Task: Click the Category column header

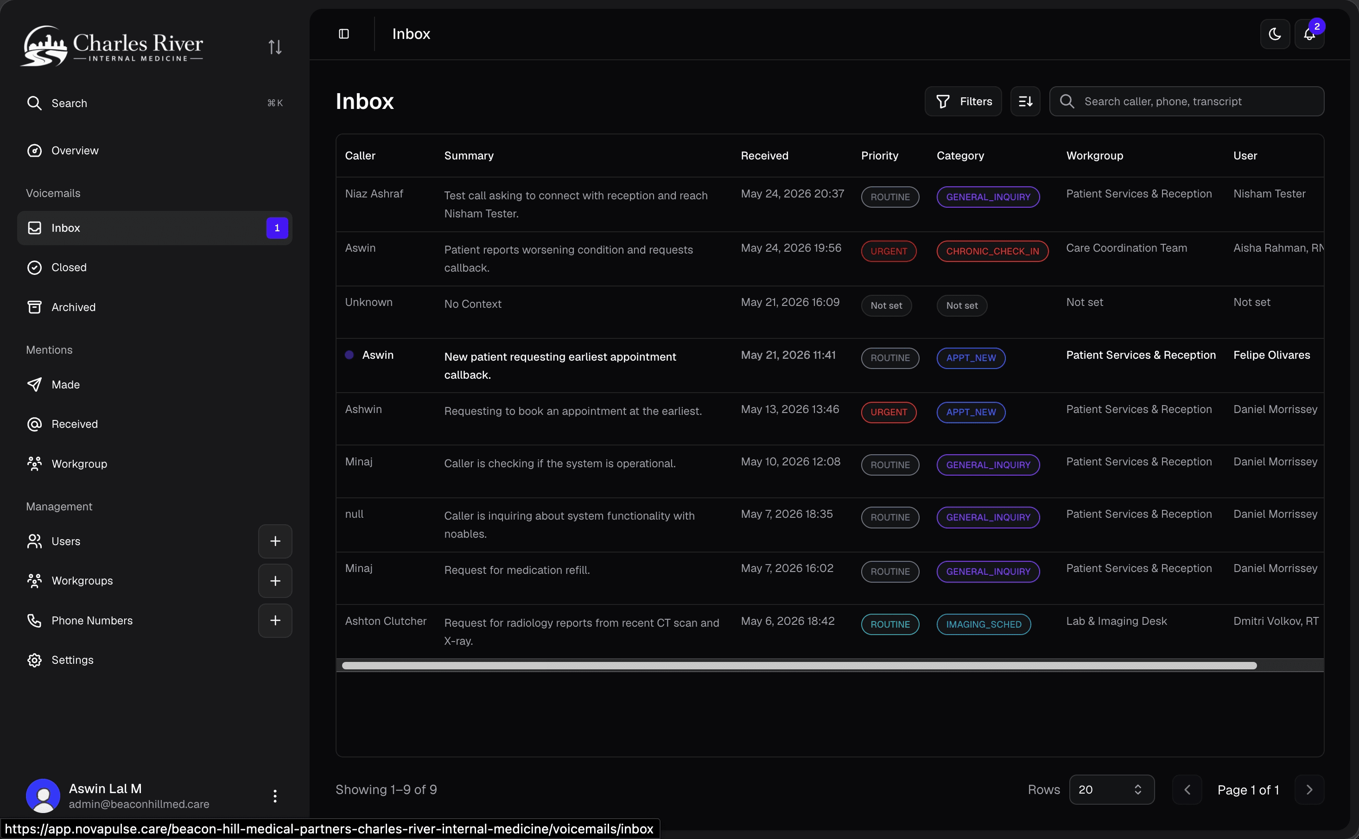Action: tap(960, 155)
